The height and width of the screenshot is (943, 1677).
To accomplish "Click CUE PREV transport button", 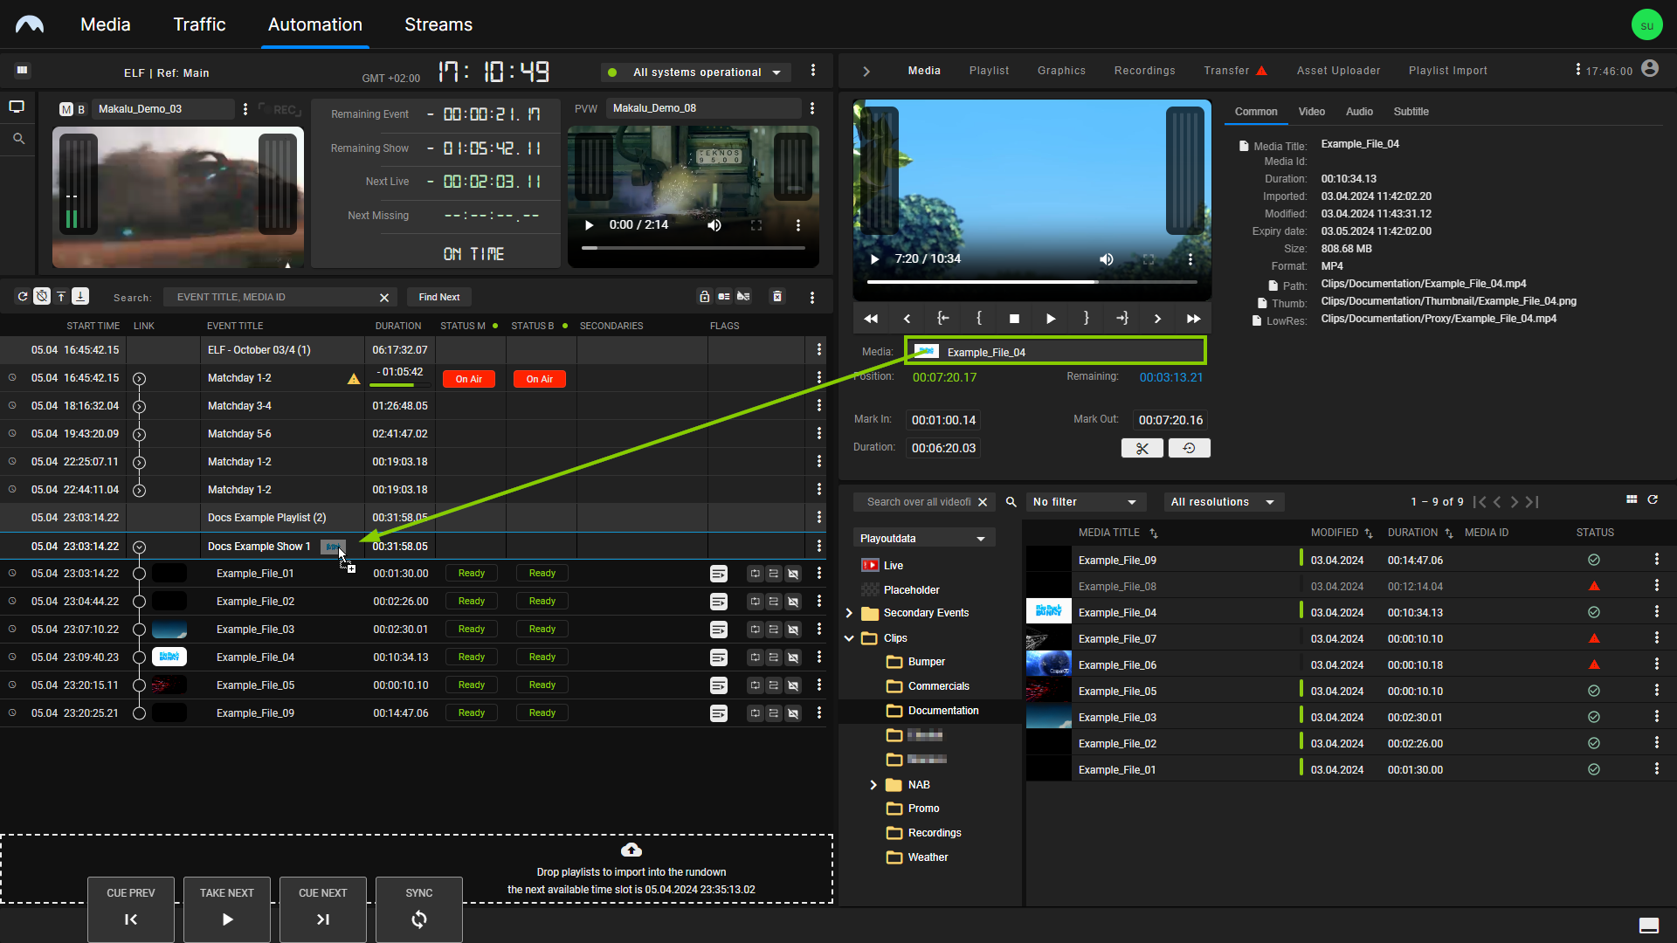I will [x=130, y=906].
